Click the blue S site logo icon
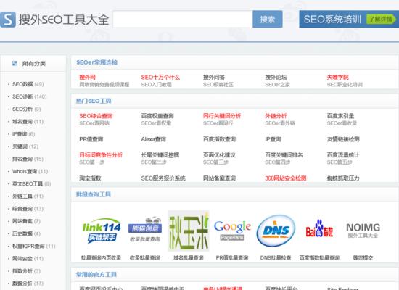Image resolution: width=399 pixels, height=290 pixels. coord(8,20)
